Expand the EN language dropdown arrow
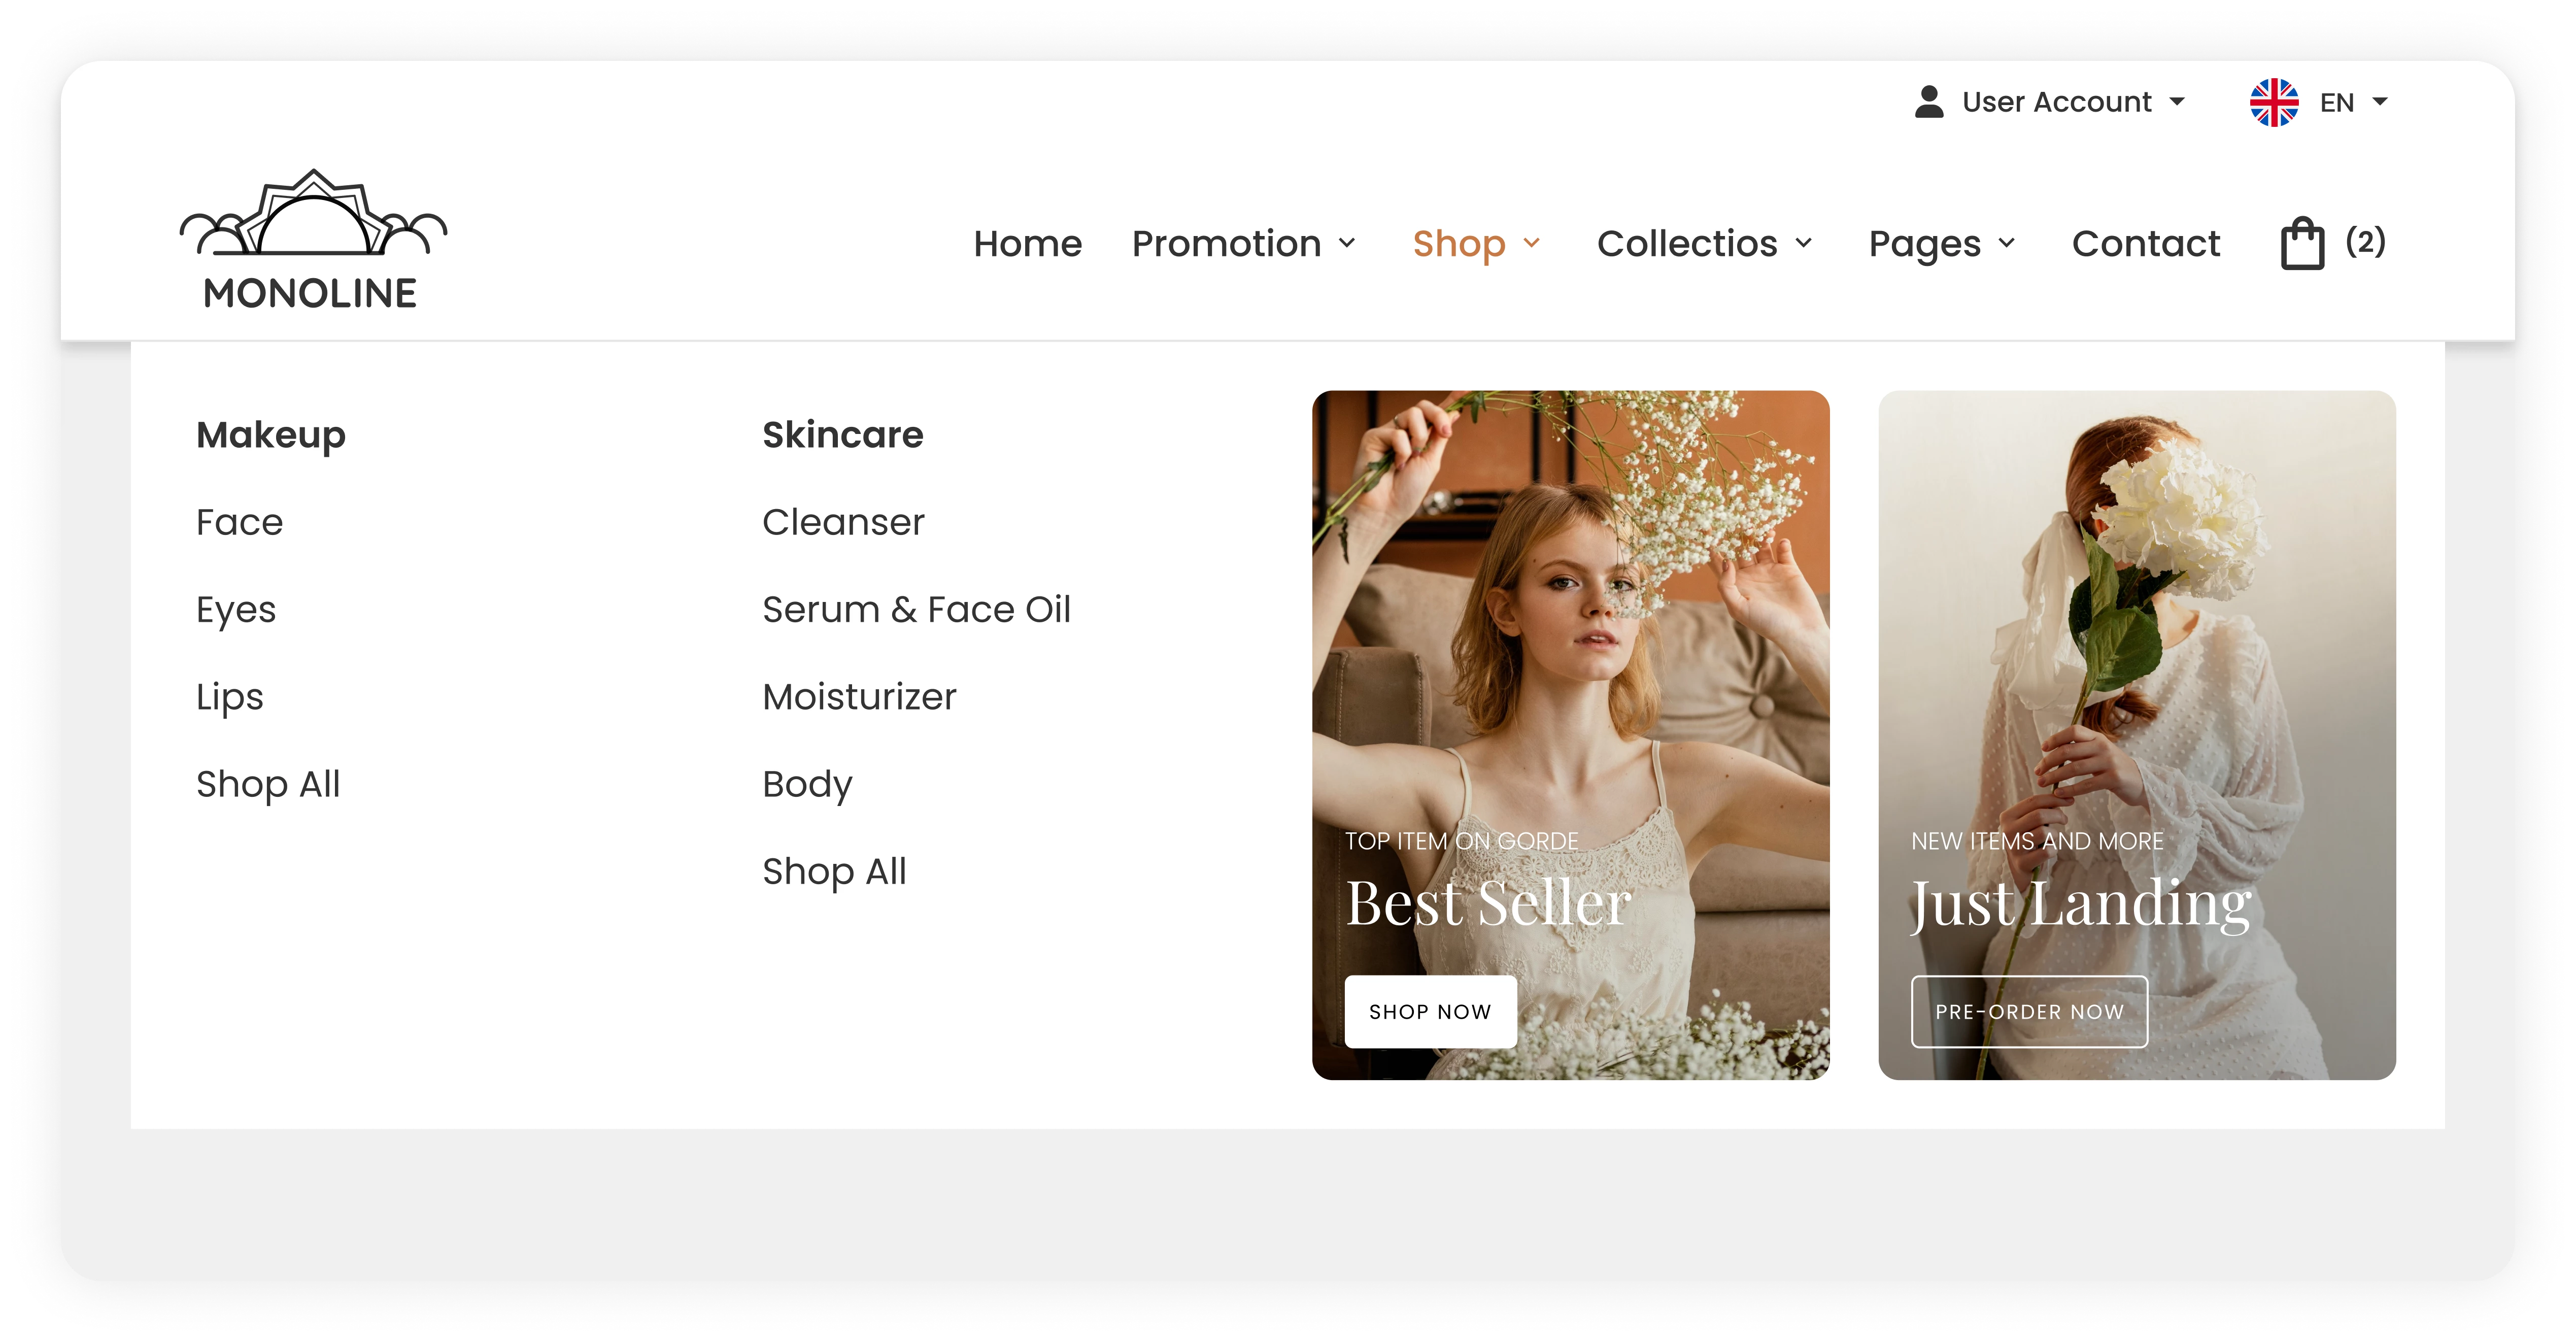This screenshot has height=1342, width=2576. coord(2380,102)
